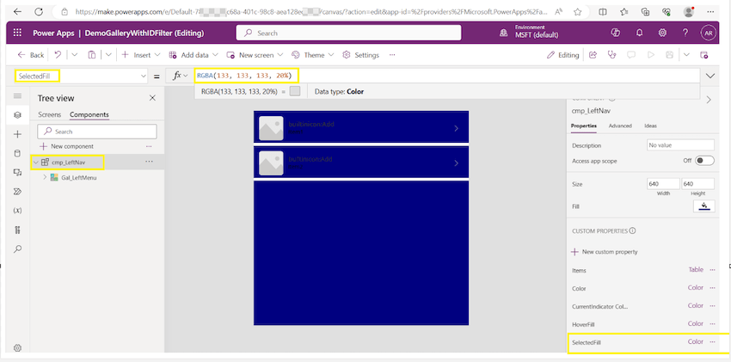The width and height of the screenshot is (731, 362).
Task: Open more options for SelectedFill property
Action: tap(712, 342)
